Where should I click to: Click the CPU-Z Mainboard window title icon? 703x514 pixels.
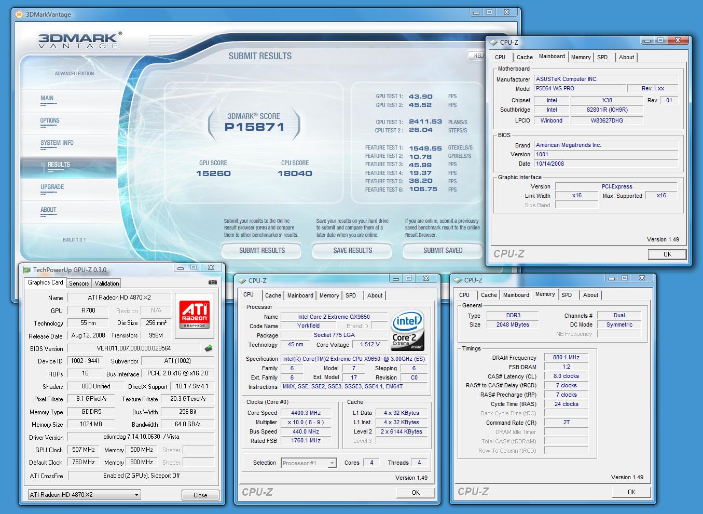coord(493,43)
